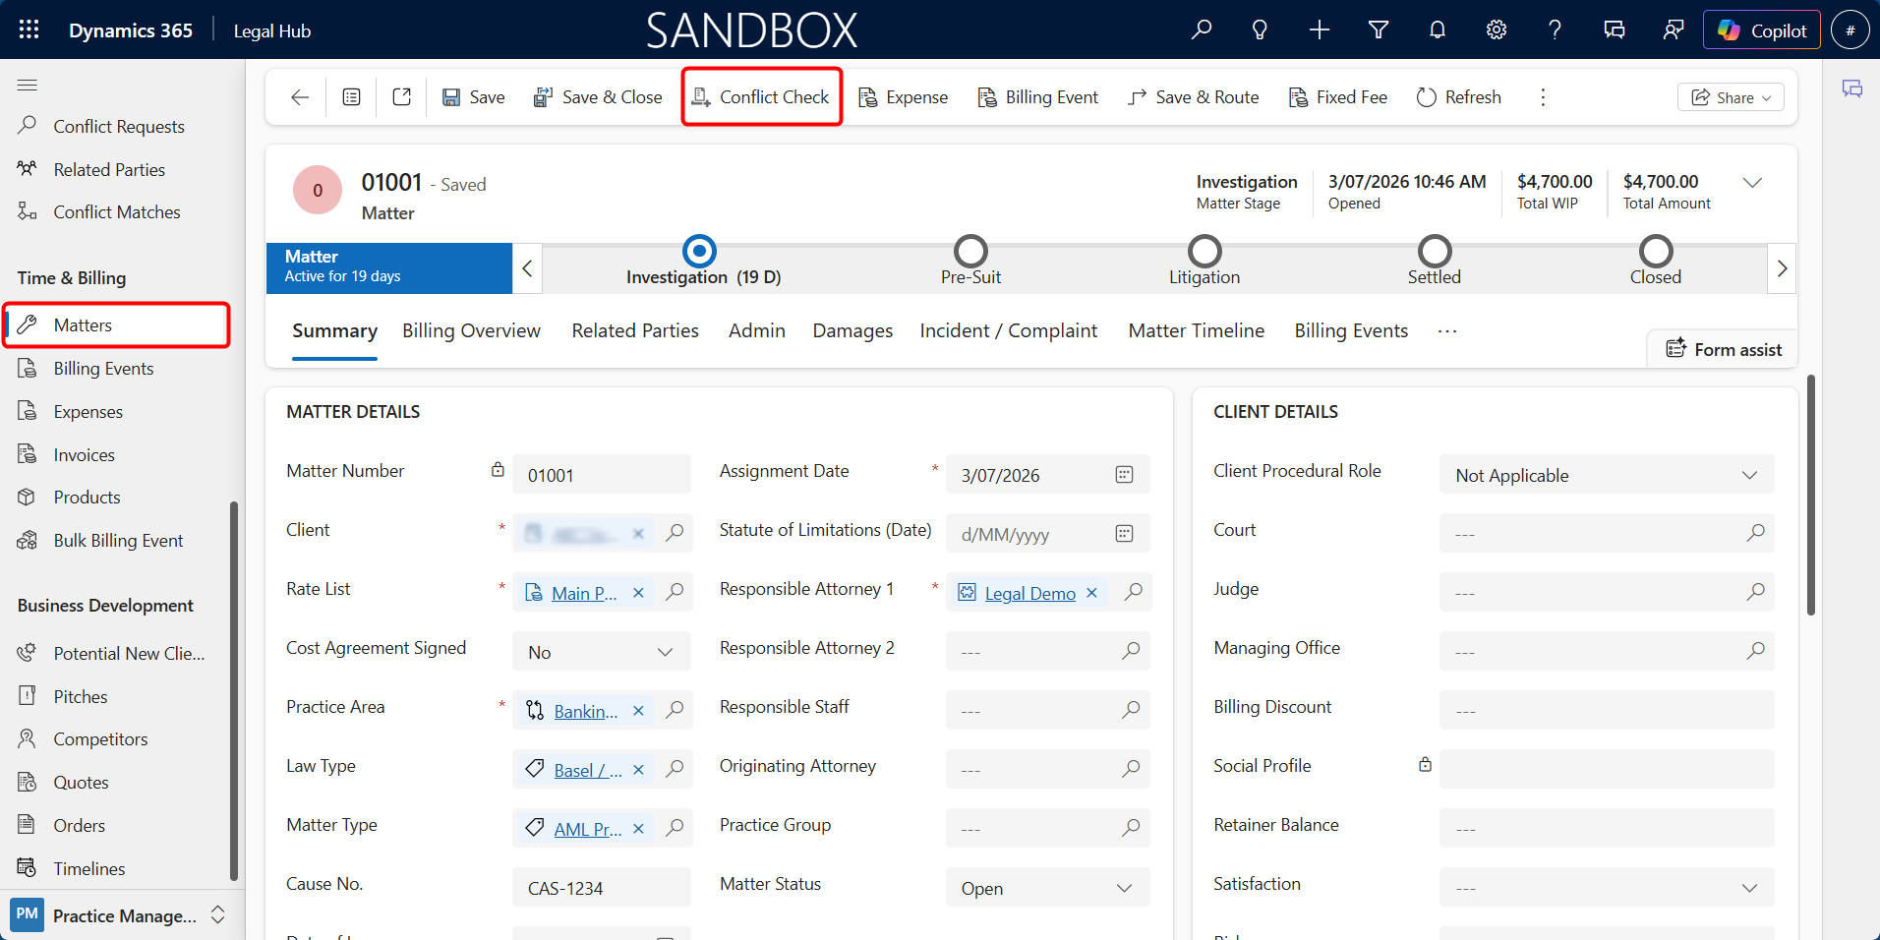
Task: Open the Main P... rate list link
Action: pyautogui.click(x=584, y=593)
